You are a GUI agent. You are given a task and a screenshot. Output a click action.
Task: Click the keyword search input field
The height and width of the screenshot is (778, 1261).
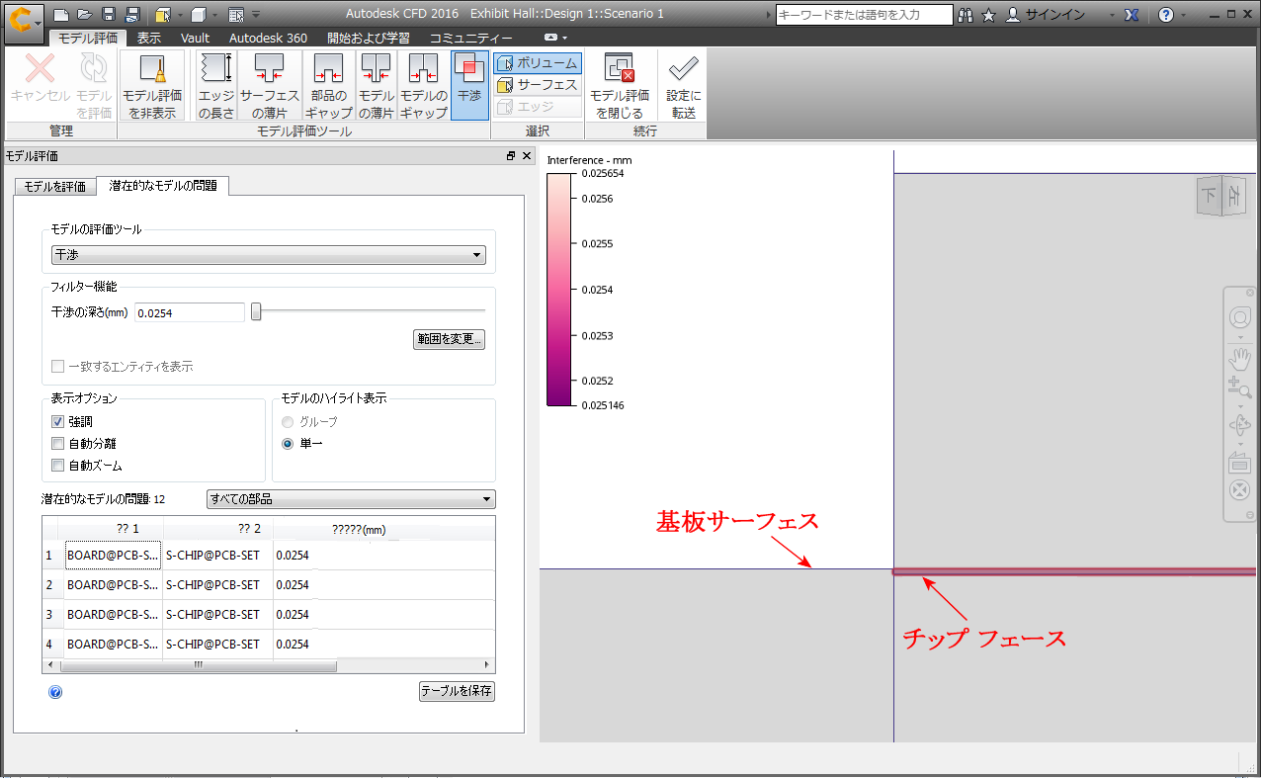pyautogui.click(x=864, y=15)
